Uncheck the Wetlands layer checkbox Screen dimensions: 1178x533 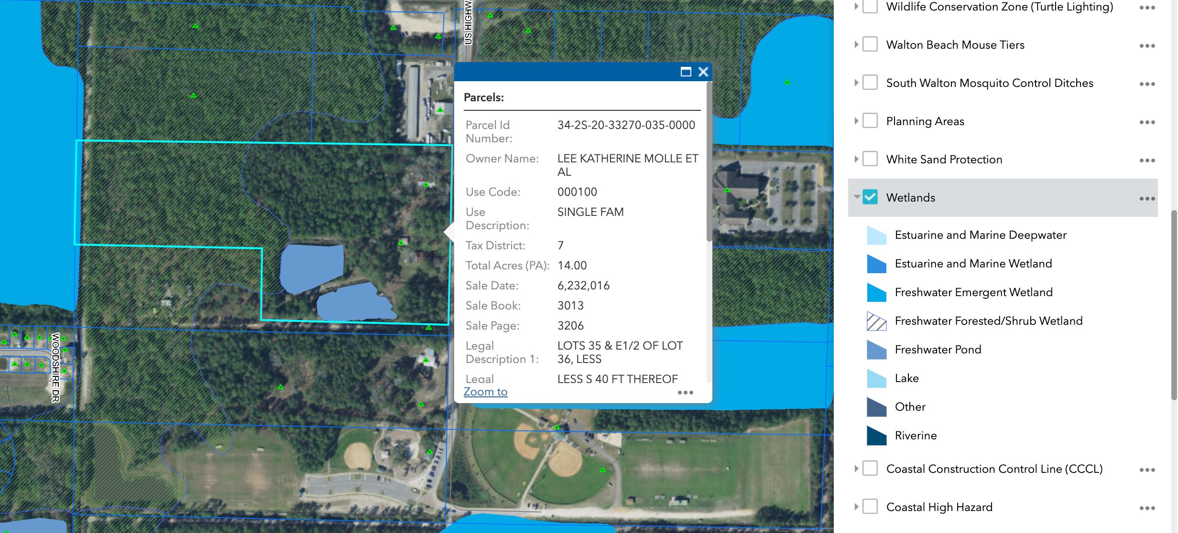tap(870, 197)
